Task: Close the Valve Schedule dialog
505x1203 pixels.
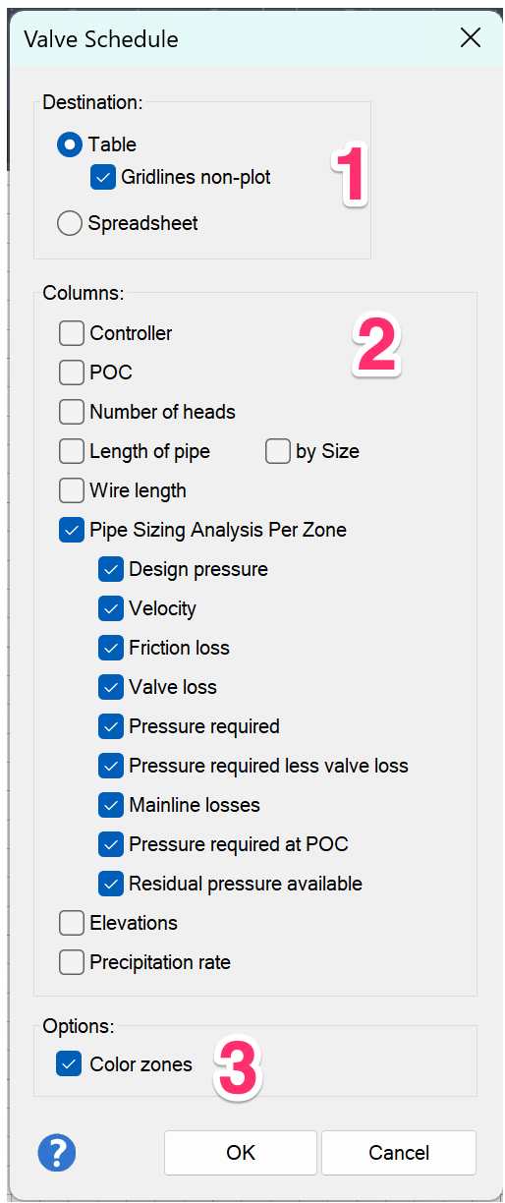Action: [x=471, y=38]
